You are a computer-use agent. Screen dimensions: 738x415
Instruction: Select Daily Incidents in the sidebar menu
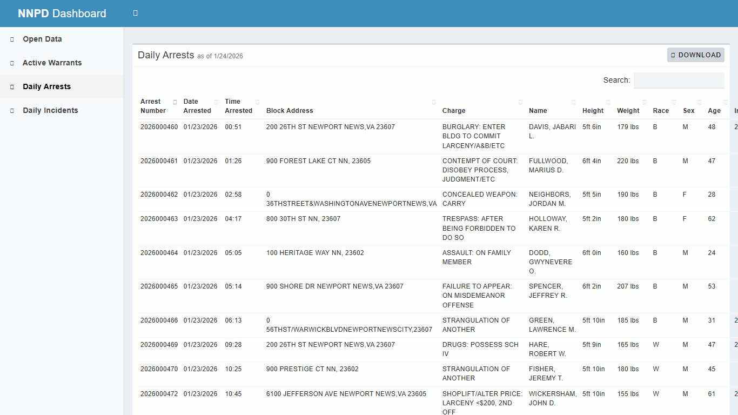(x=50, y=110)
